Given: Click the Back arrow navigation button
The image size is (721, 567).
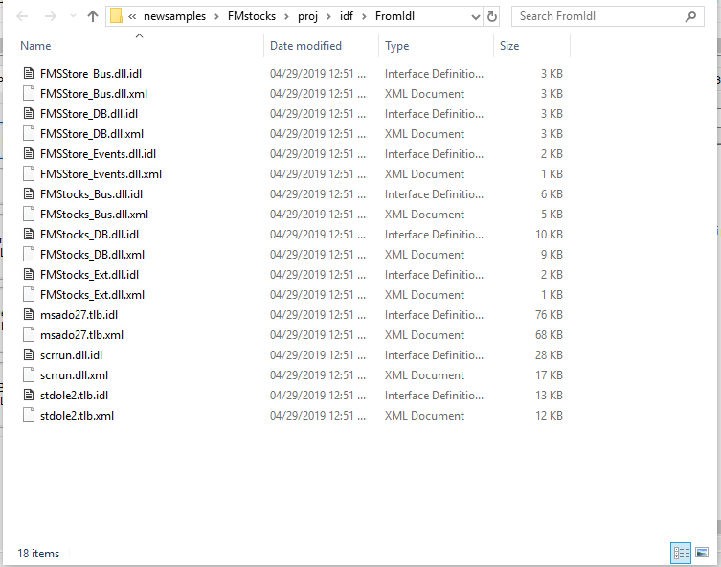Looking at the screenshot, I should click(24, 16).
